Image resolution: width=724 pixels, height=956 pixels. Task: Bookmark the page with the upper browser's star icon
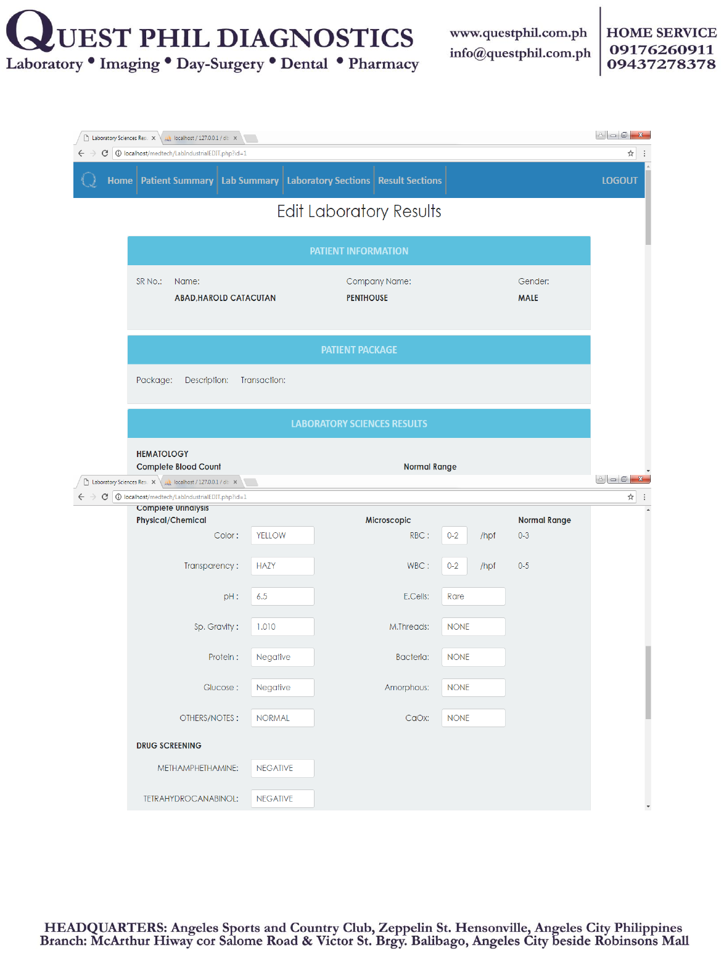click(x=631, y=154)
